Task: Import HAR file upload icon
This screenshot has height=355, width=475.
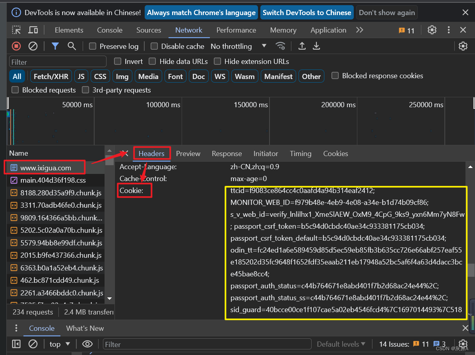Action: tap(302, 46)
